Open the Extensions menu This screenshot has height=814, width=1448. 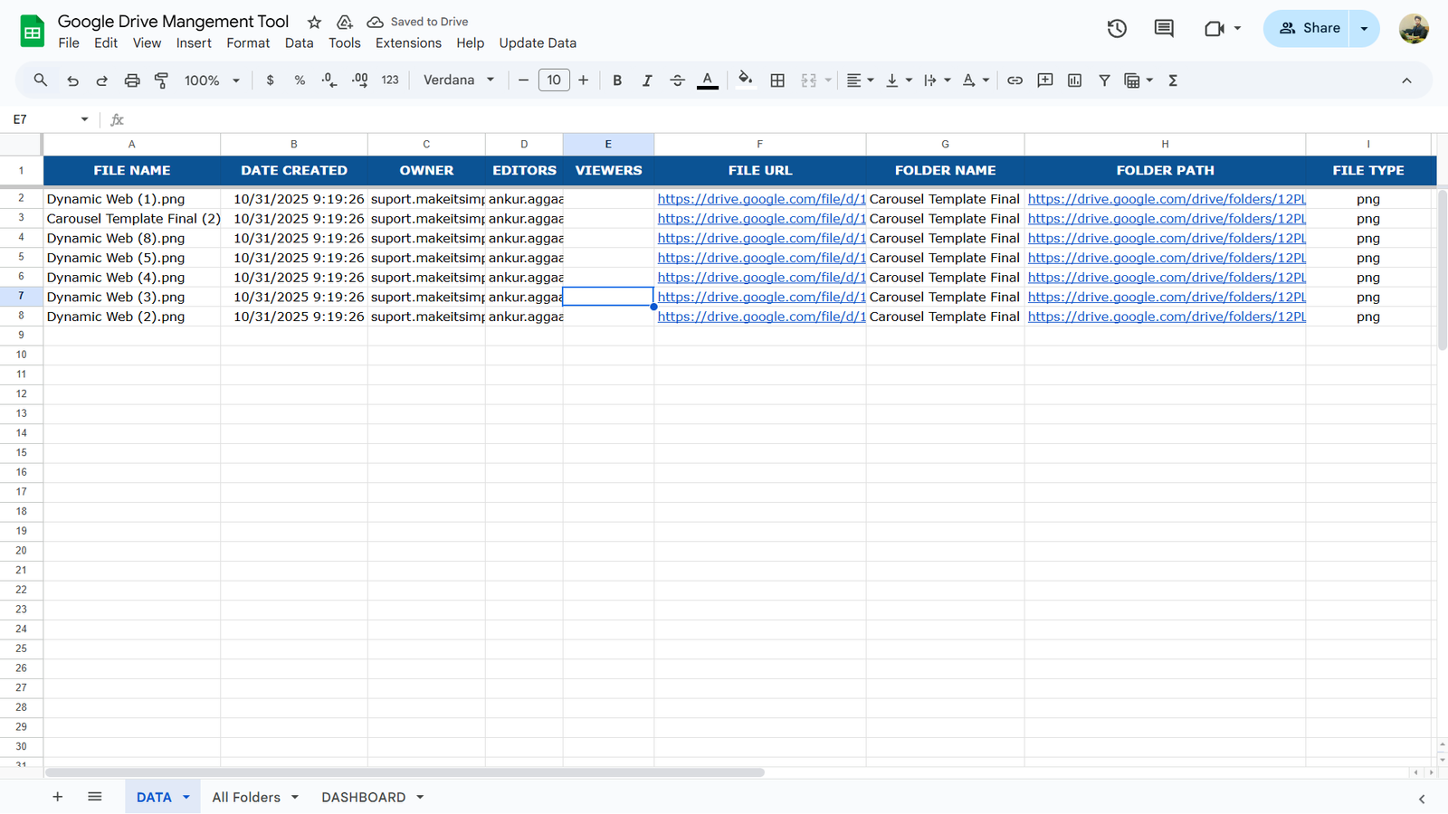coord(408,43)
